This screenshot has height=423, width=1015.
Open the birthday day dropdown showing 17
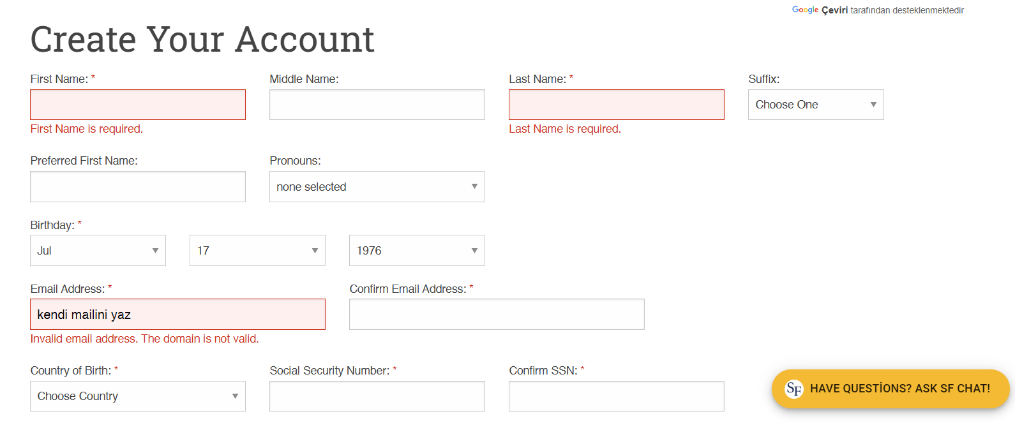(x=257, y=251)
